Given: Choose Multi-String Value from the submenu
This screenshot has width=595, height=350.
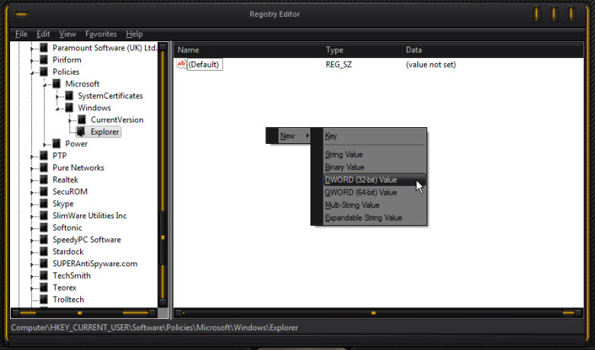Looking at the screenshot, I should pos(375,205).
